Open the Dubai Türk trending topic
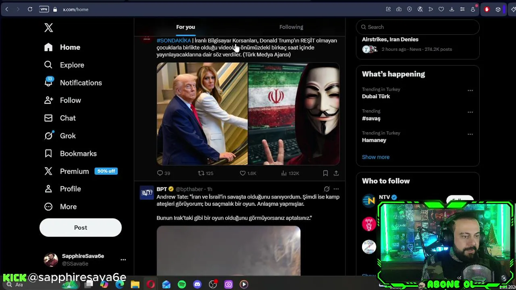516x290 pixels. (x=376, y=96)
